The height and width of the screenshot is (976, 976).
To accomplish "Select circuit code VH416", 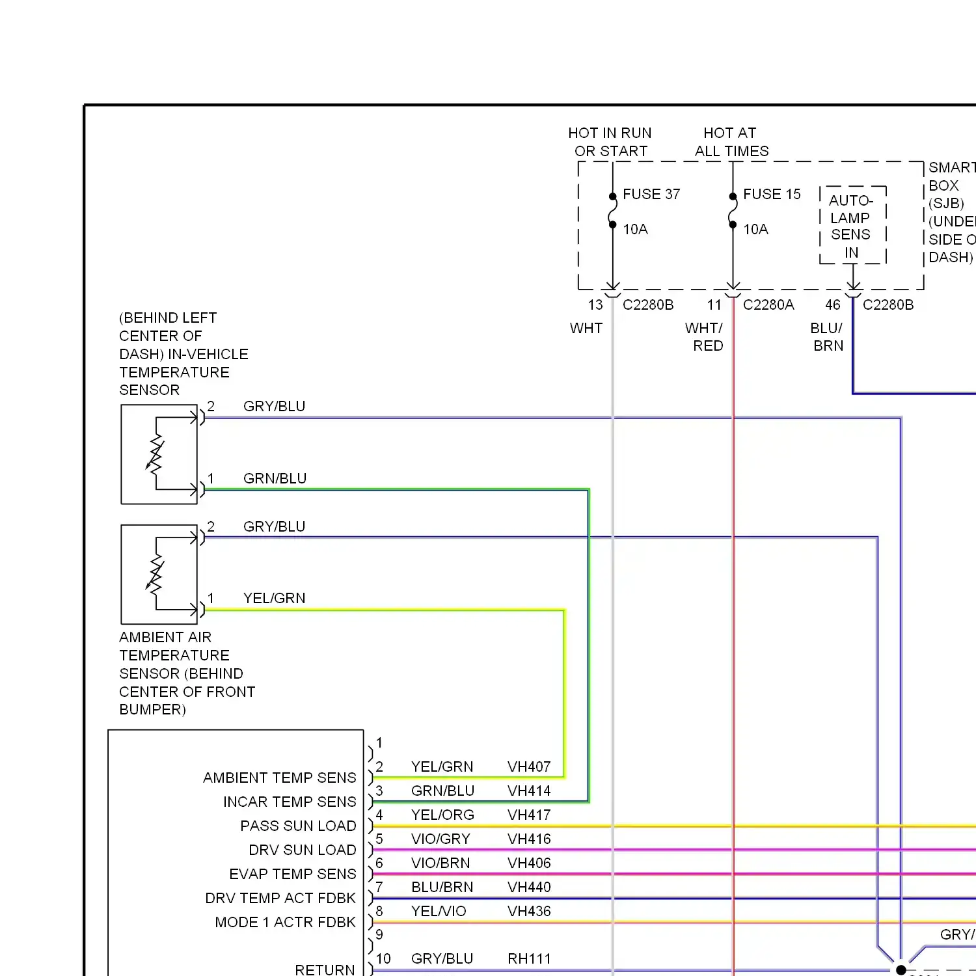I will (x=529, y=839).
